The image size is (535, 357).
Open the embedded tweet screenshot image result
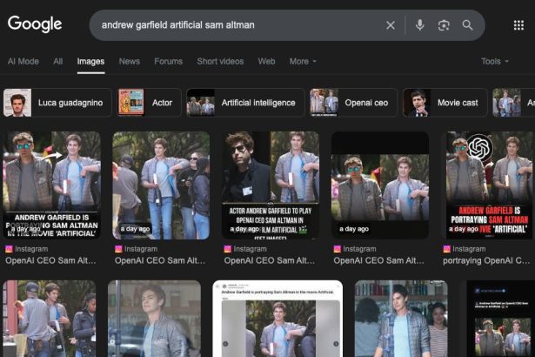(278, 319)
